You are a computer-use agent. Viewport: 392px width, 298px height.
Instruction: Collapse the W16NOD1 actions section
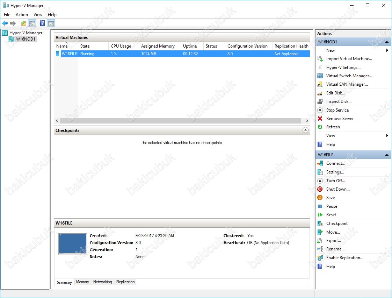(x=387, y=42)
